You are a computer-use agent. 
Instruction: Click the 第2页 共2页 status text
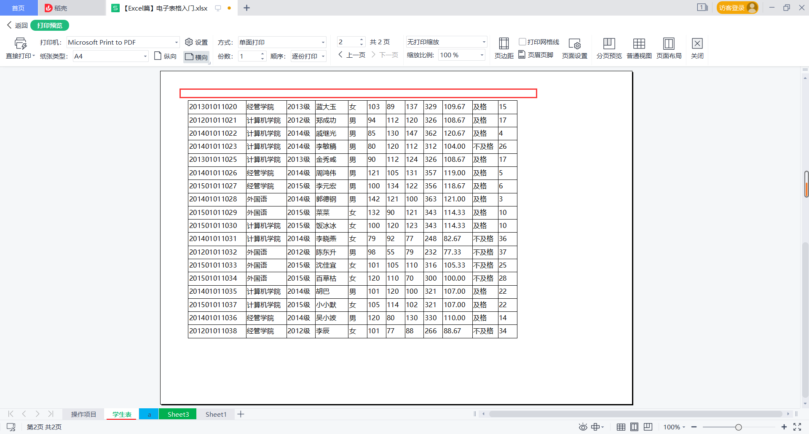[x=44, y=427]
